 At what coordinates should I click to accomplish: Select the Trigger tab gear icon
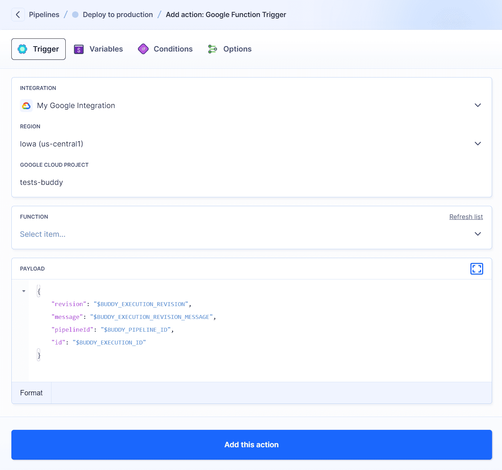tap(23, 49)
